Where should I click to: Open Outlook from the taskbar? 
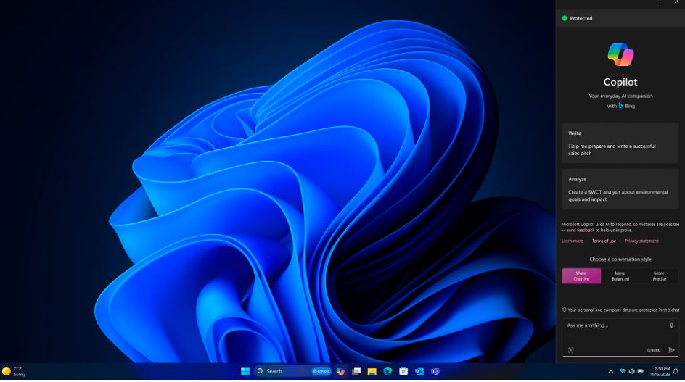(x=419, y=371)
